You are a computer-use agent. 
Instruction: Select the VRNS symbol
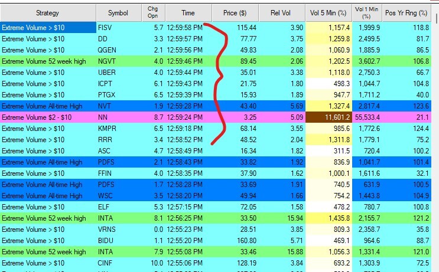[x=107, y=230]
